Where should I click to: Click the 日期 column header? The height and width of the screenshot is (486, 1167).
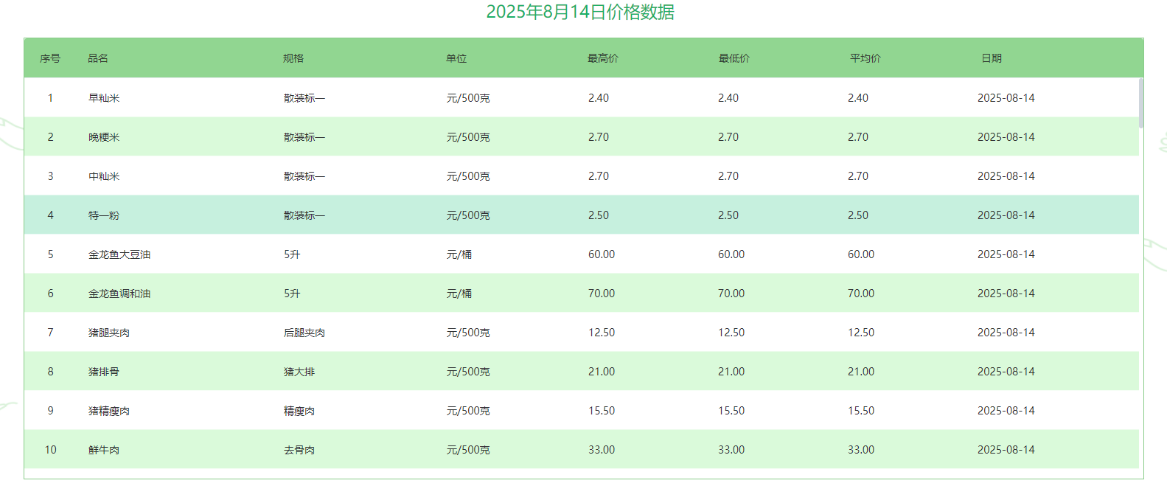(992, 58)
